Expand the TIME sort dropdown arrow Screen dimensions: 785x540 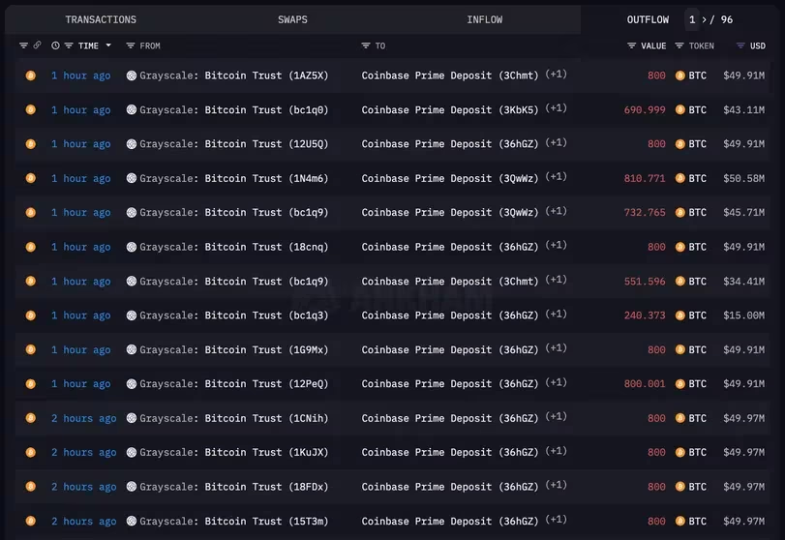(x=108, y=45)
